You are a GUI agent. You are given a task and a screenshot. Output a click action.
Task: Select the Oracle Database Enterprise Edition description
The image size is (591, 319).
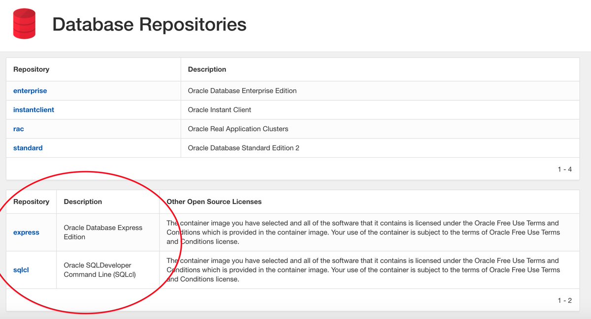pyautogui.click(x=242, y=90)
